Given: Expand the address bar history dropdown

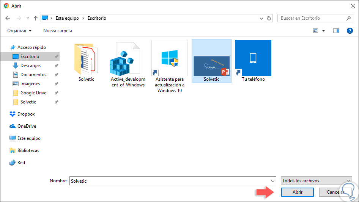Looking at the screenshot, I should tap(261, 18).
